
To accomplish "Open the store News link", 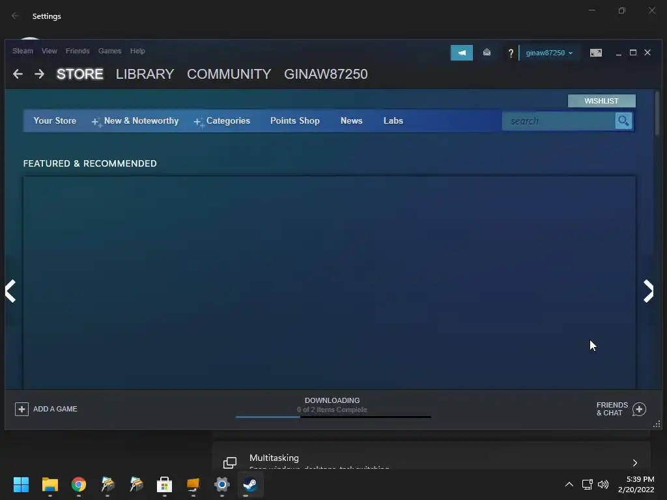I will click(351, 120).
